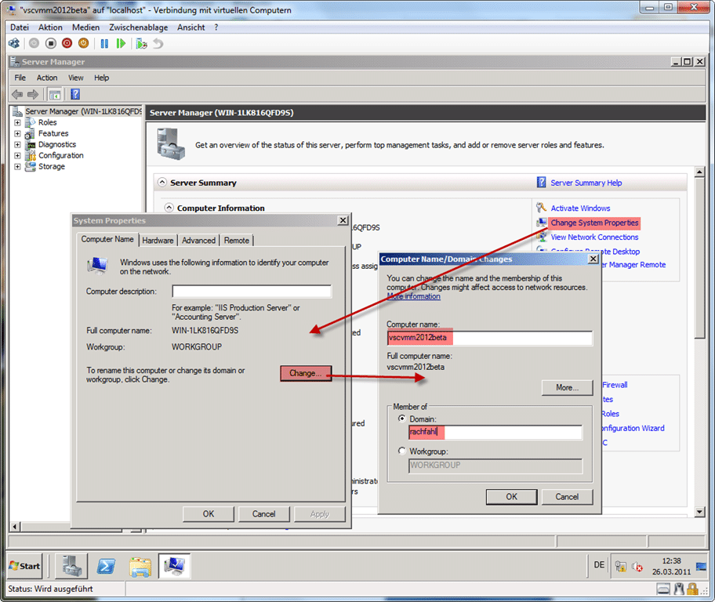715x602 pixels.
Task: Open the Medien menu
Action: 85,27
